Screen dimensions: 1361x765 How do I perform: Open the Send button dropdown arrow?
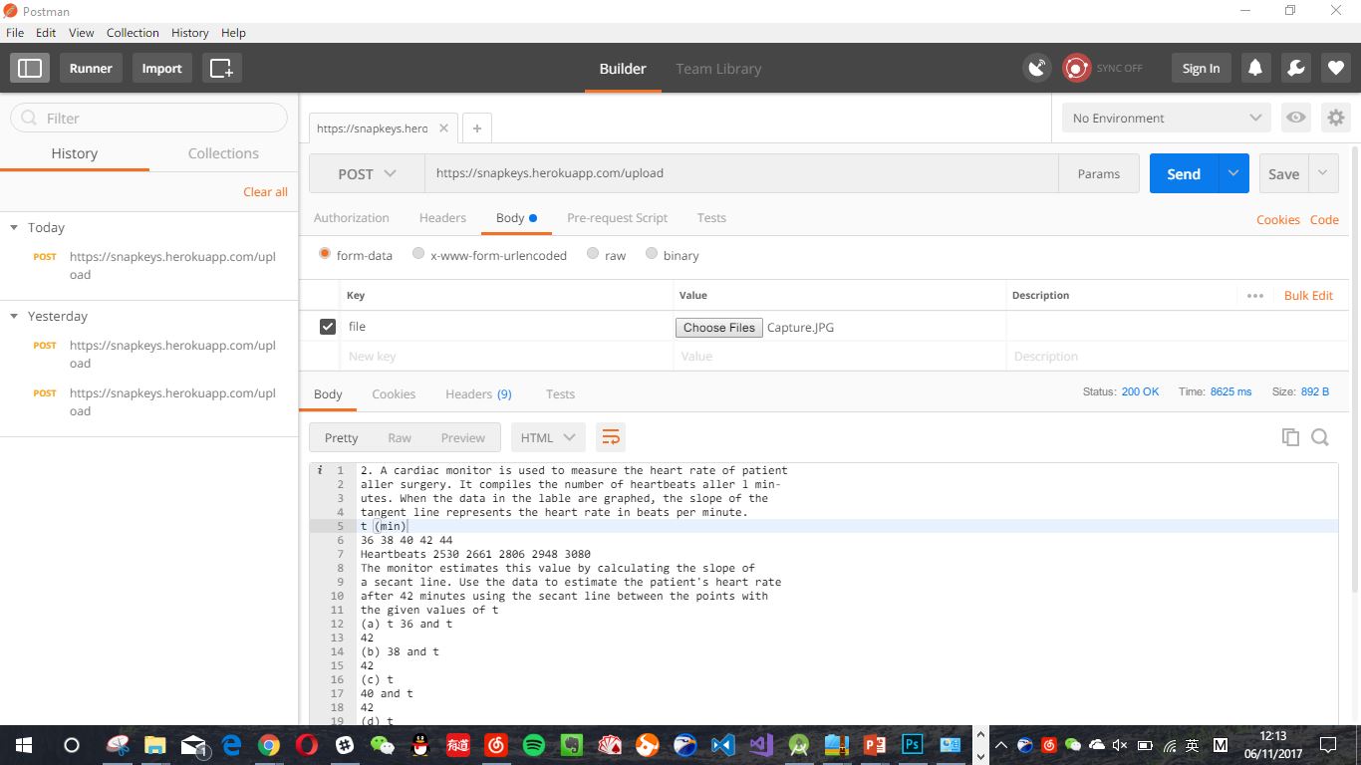click(1233, 173)
